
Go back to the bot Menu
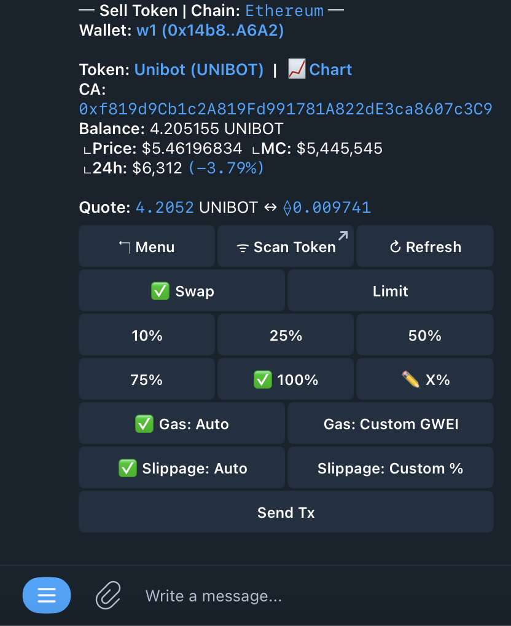(x=147, y=247)
